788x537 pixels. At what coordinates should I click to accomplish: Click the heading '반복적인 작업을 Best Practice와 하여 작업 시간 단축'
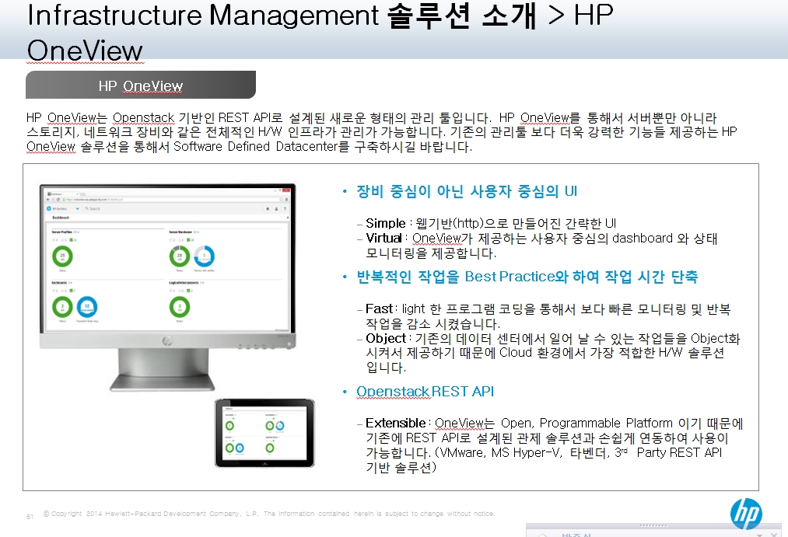527,277
